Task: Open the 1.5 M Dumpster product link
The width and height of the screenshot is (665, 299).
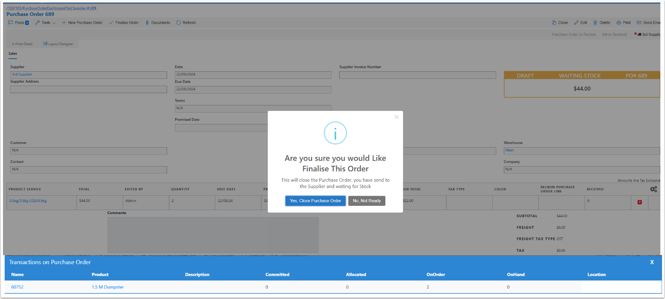Action: [x=107, y=287]
